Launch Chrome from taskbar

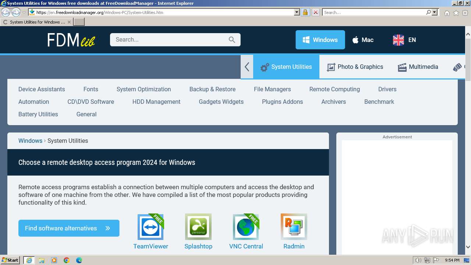coord(67,260)
